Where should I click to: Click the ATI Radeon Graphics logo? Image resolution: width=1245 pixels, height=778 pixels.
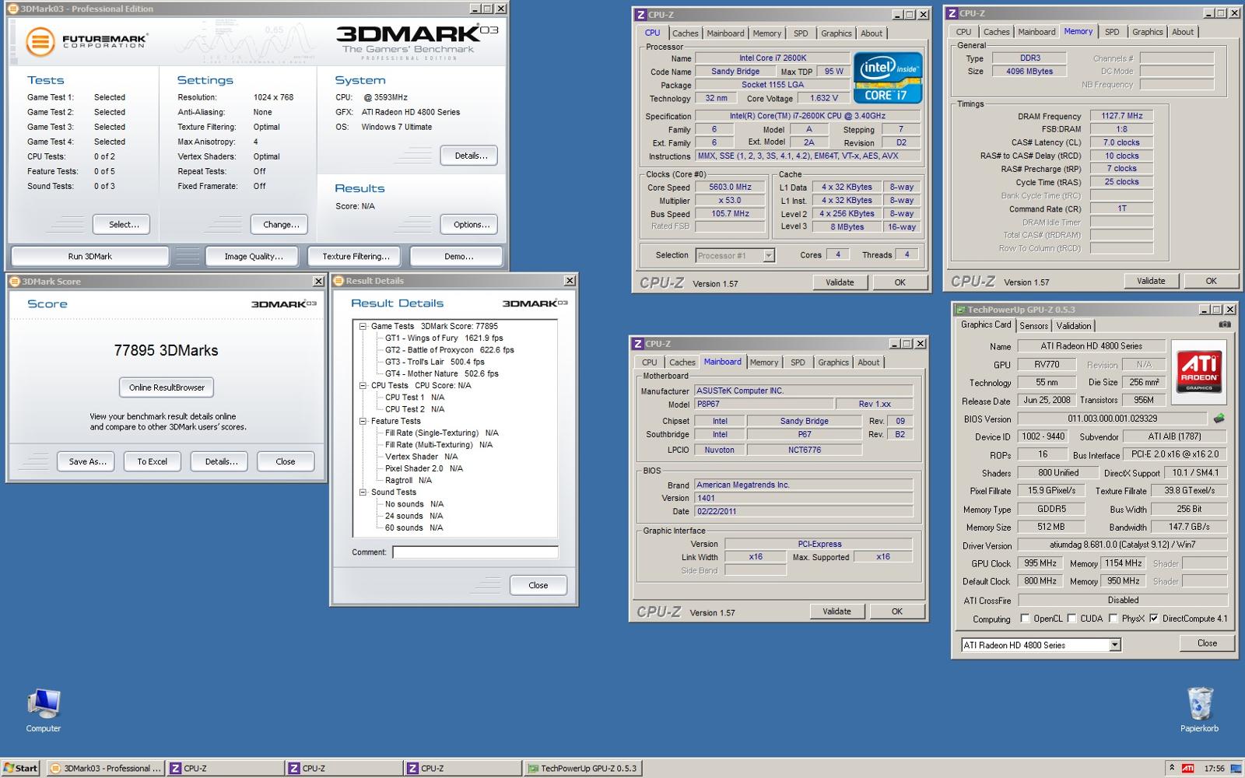pyautogui.click(x=1199, y=373)
